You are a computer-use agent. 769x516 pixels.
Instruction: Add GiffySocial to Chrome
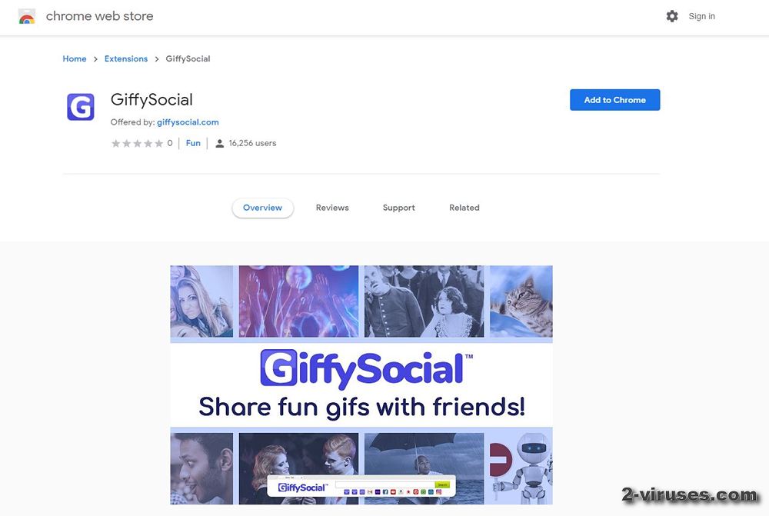click(614, 99)
